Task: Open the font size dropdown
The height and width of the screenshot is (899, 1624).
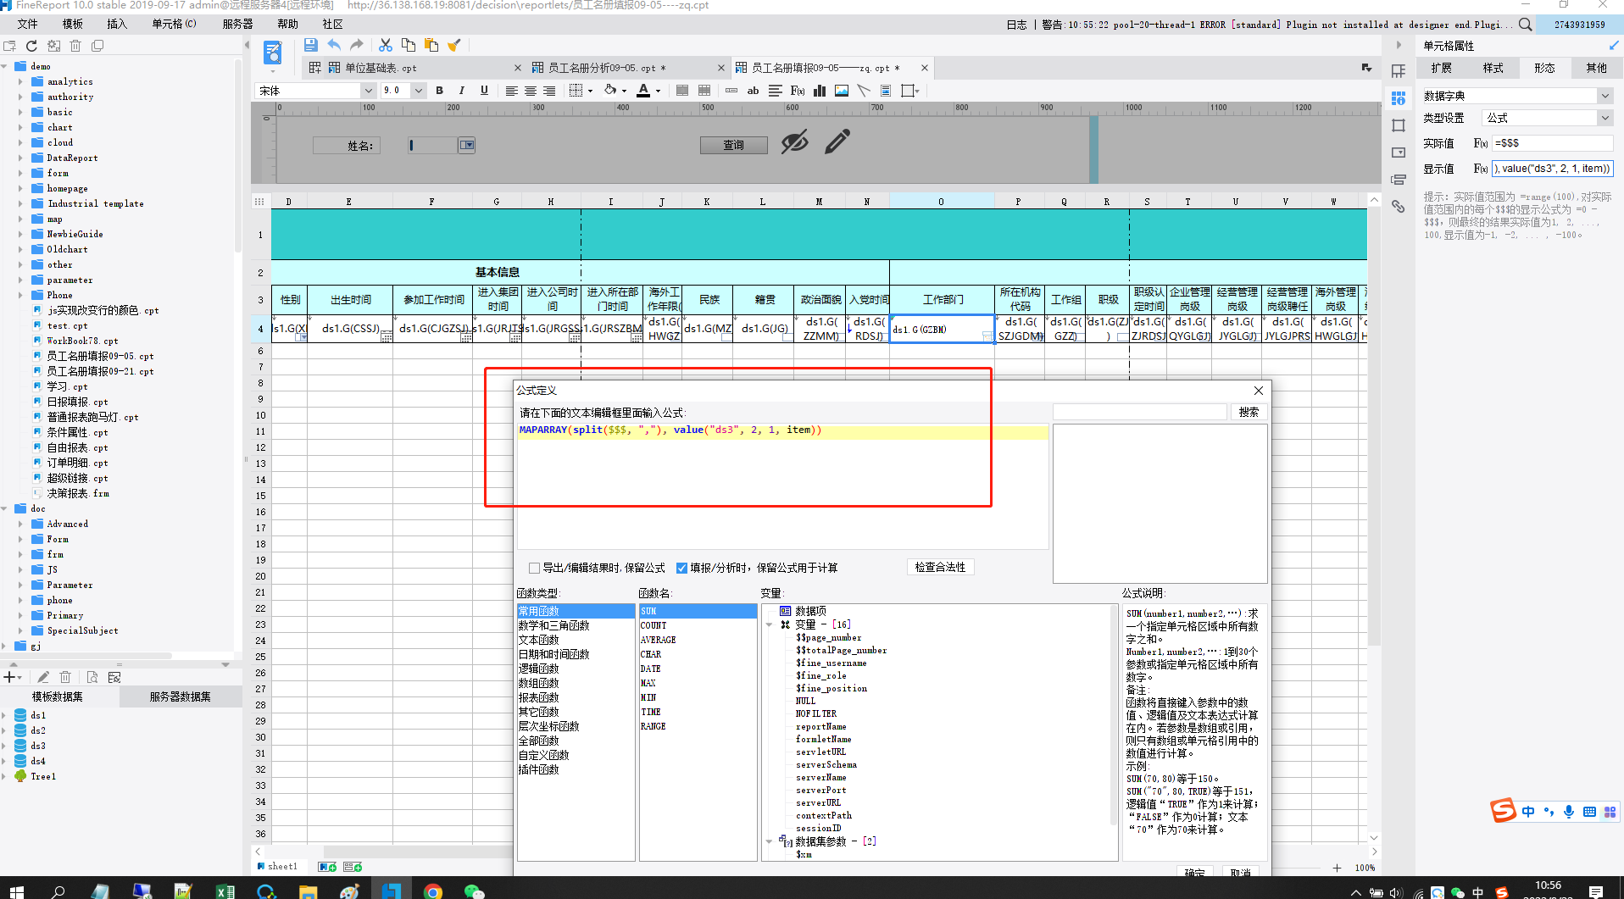Action: click(x=418, y=91)
